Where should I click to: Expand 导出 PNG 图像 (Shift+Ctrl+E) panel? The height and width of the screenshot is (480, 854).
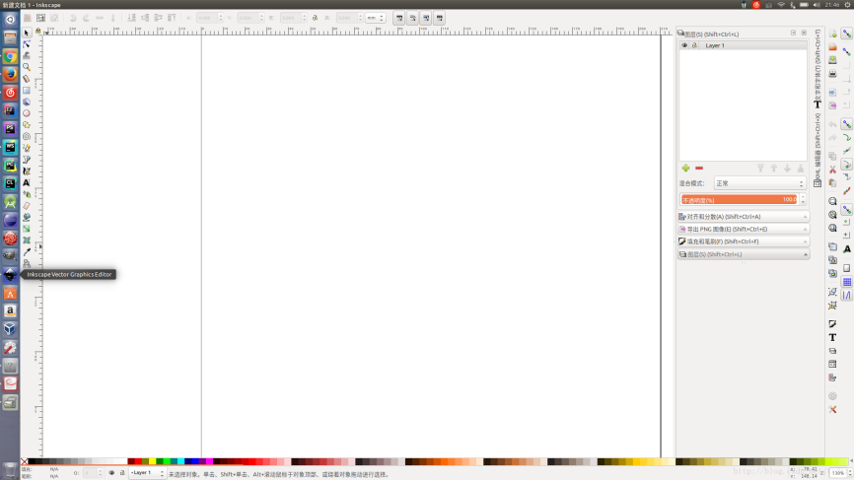coord(744,229)
